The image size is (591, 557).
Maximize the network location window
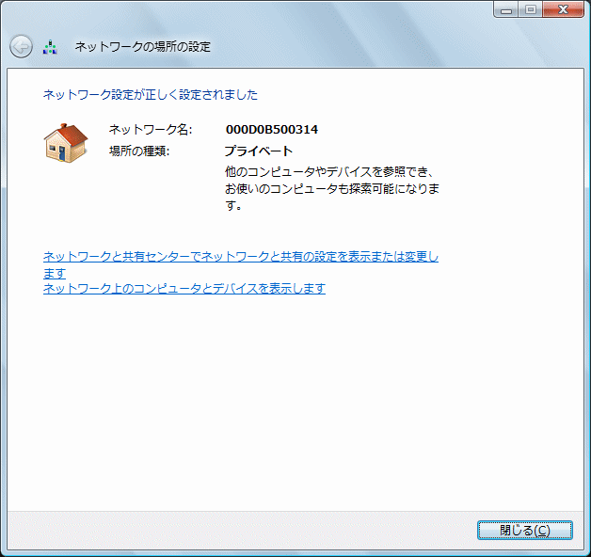point(531,9)
